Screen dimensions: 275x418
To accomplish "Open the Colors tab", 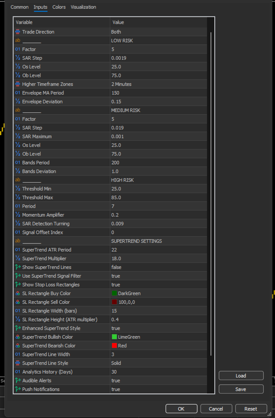I will pyautogui.click(x=59, y=7).
